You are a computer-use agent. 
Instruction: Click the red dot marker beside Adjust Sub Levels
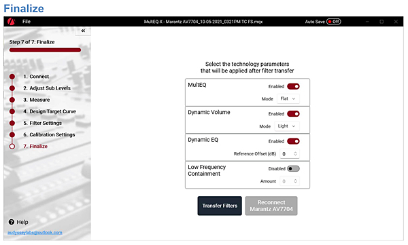[x=12, y=88]
